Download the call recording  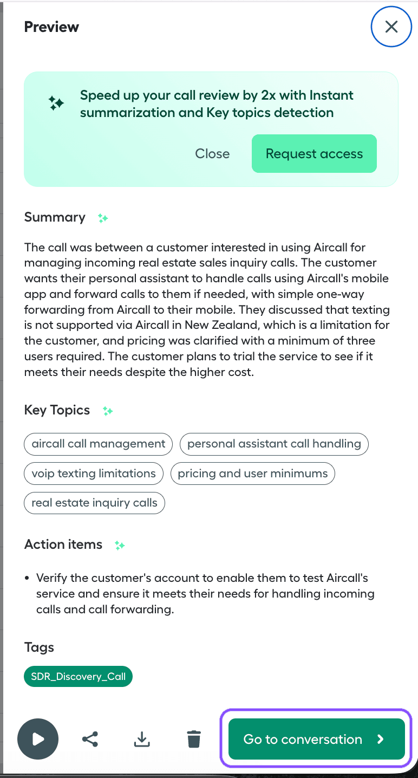[142, 739]
